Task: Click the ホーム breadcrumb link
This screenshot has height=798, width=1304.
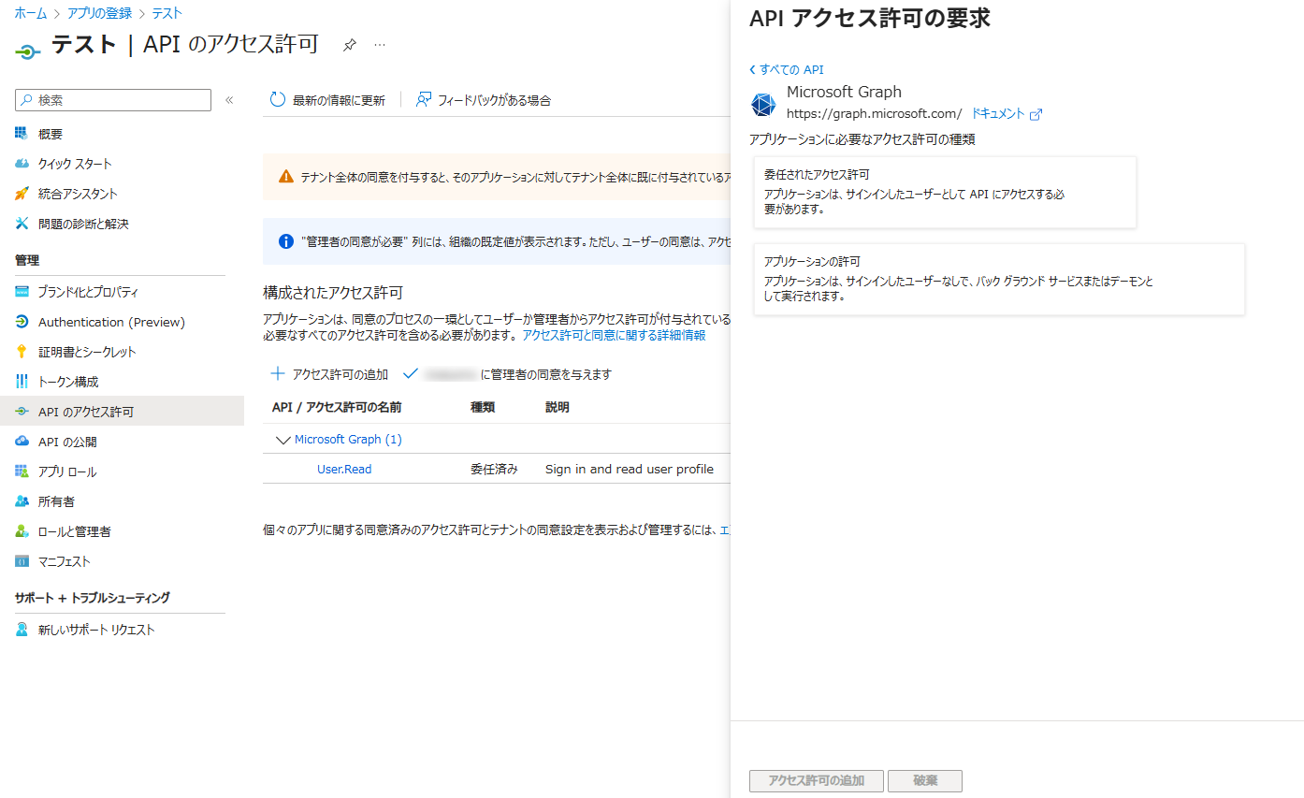Action: pos(31,13)
